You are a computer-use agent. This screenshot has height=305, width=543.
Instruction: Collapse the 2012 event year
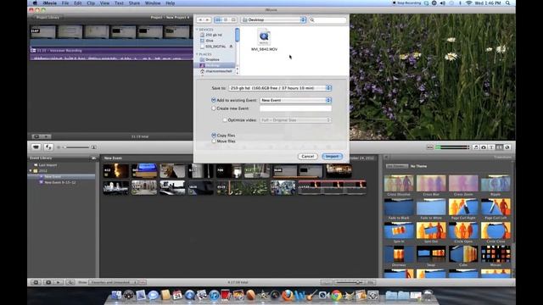pos(31,171)
